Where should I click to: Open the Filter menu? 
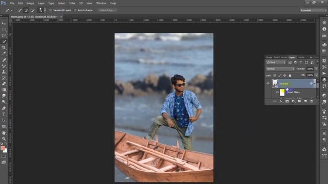pyautogui.click(x=72, y=3)
